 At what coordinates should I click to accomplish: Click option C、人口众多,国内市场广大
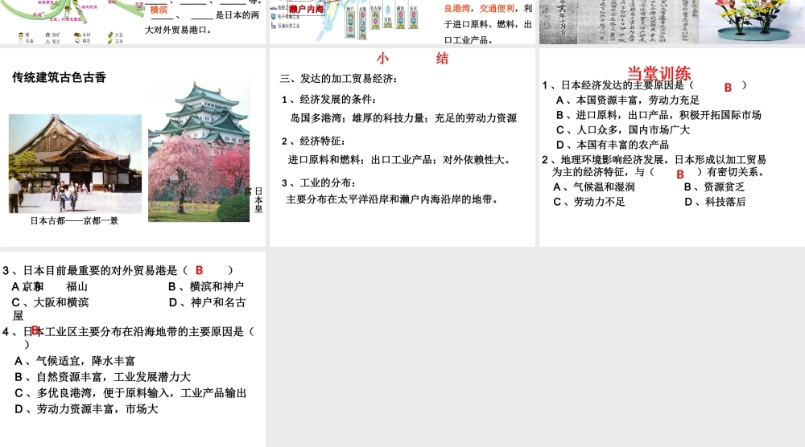coord(623,129)
